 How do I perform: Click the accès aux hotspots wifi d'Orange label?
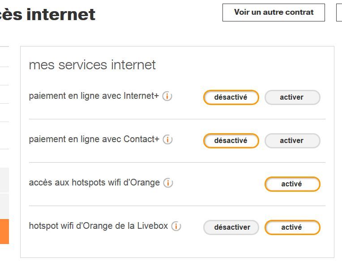coord(94,183)
